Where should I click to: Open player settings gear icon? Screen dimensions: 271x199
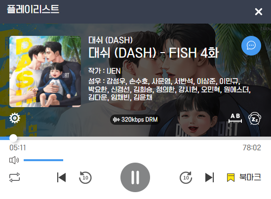click(15, 118)
